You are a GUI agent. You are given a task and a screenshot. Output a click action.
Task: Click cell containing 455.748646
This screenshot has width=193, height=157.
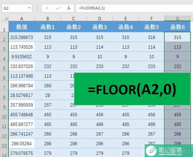coord(22,114)
